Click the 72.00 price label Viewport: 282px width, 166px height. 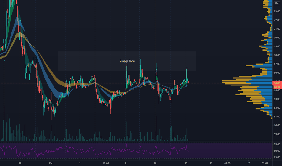[x=277, y=20]
